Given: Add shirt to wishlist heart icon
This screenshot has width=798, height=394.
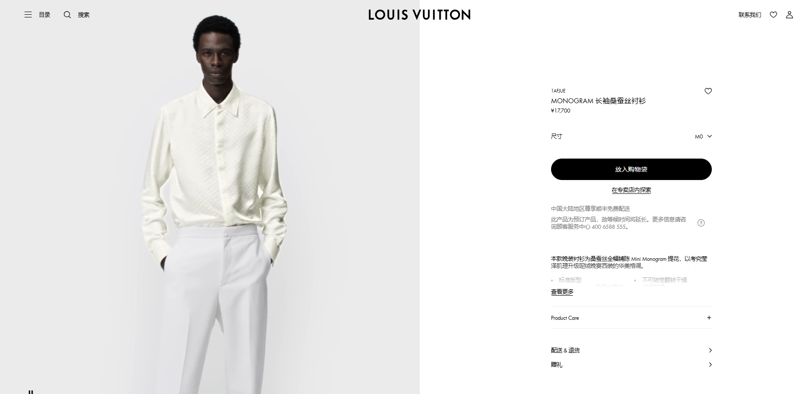Looking at the screenshot, I should coord(708,91).
